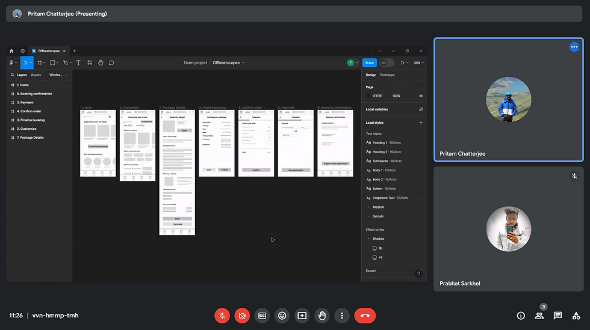Select the Comment tool

point(111,63)
